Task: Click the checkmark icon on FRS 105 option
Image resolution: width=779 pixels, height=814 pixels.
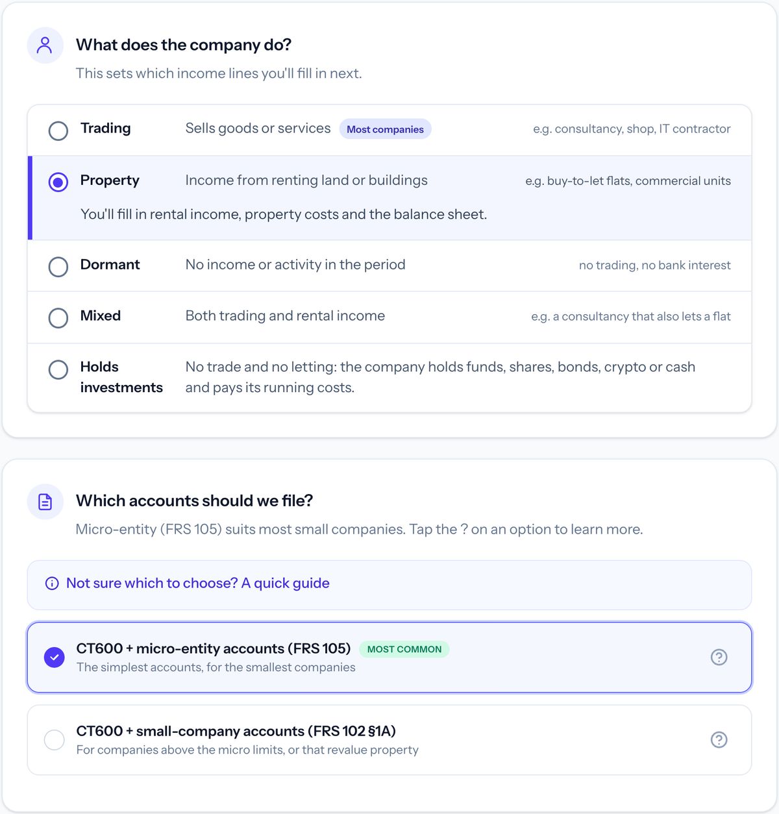Action: (x=55, y=657)
